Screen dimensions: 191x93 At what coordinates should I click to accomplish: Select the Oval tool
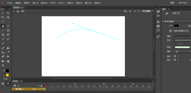[x=3, y=35]
